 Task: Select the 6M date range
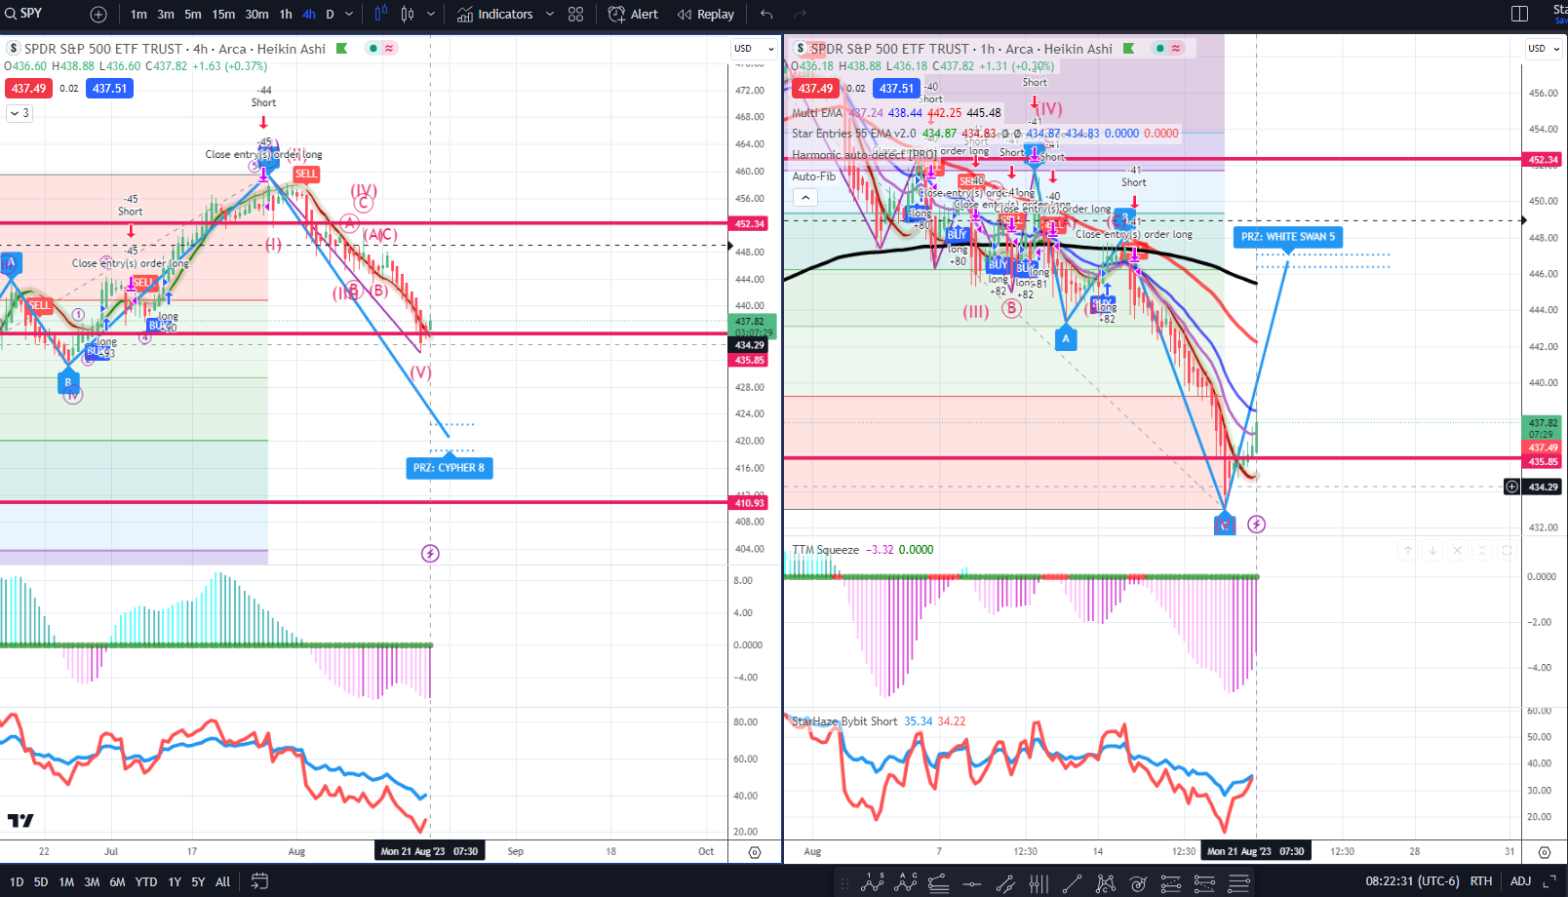(x=117, y=882)
